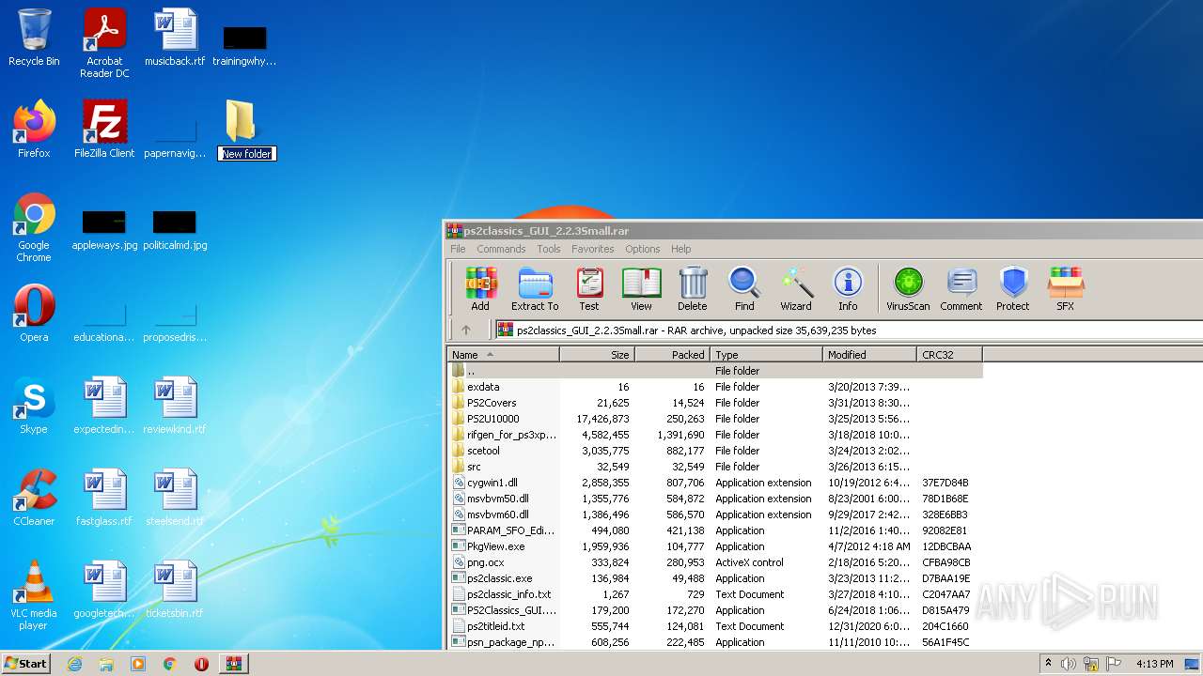Select the New folder desktop icon

[246, 130]
